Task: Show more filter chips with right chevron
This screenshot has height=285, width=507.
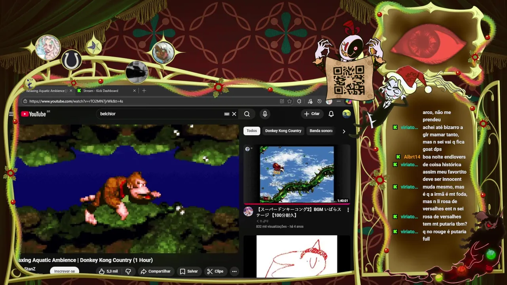Action: tap(344, 131)
